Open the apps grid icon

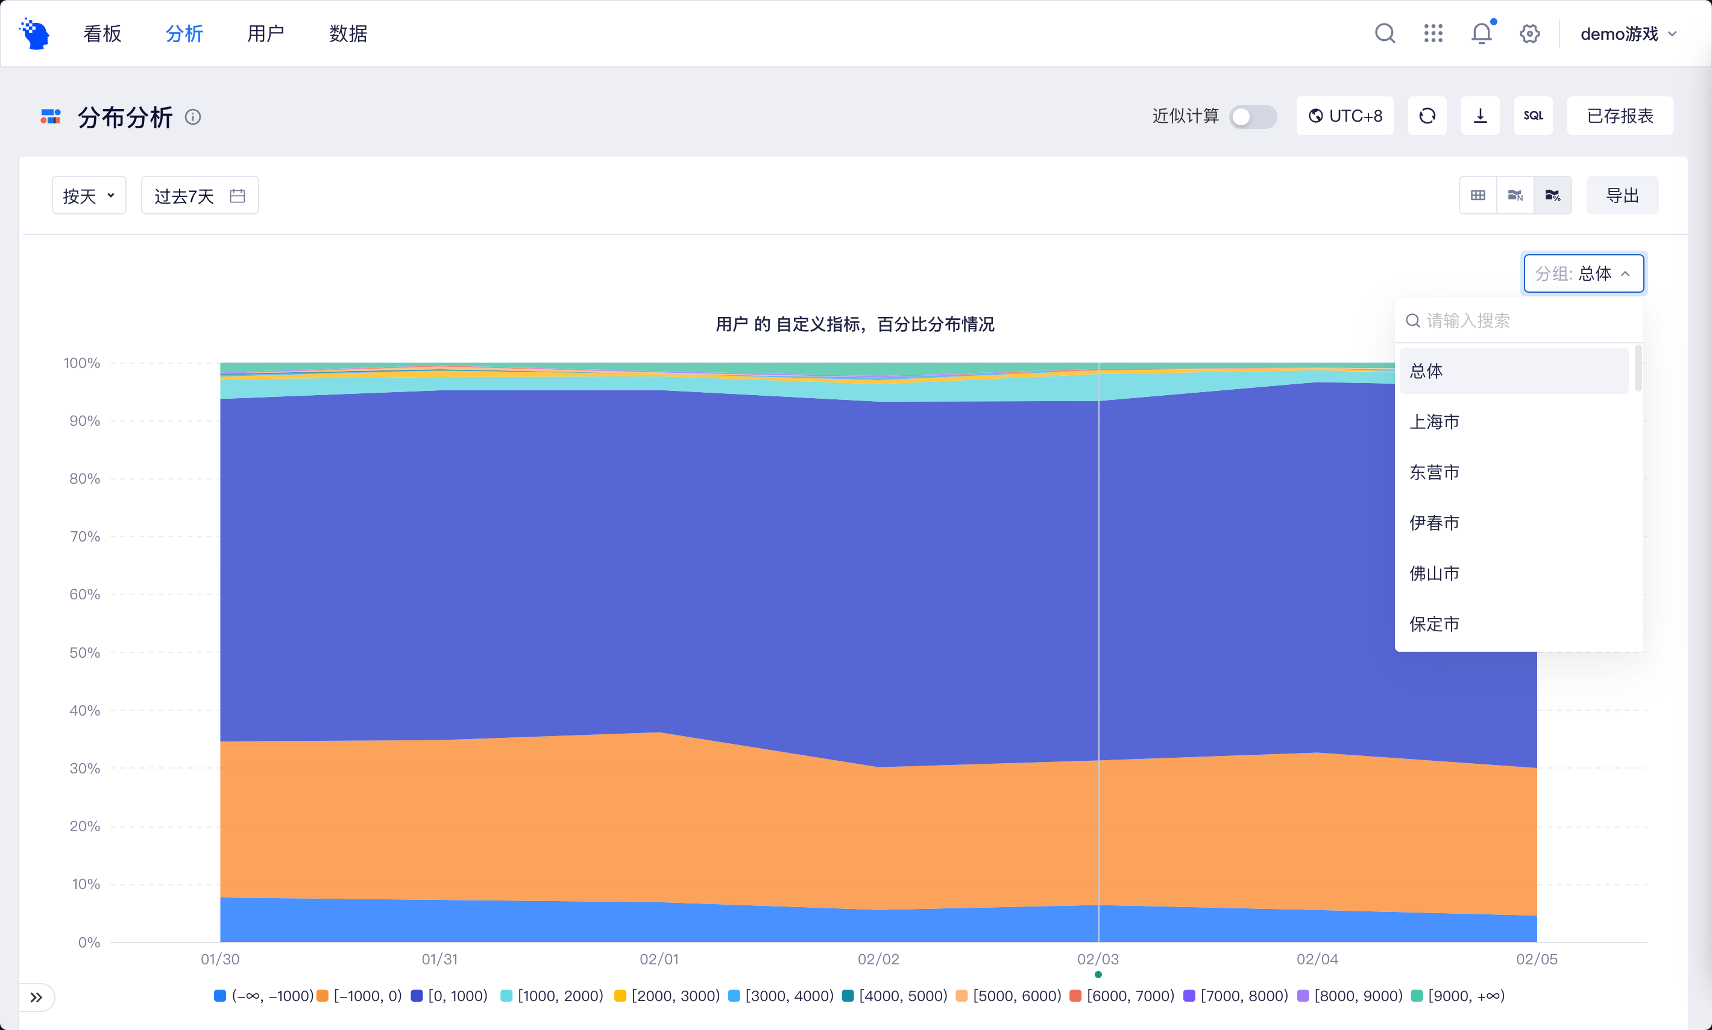point(1433,33)
